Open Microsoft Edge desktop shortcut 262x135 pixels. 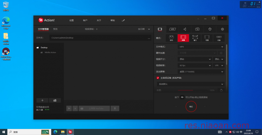click(x=6, y=23)
